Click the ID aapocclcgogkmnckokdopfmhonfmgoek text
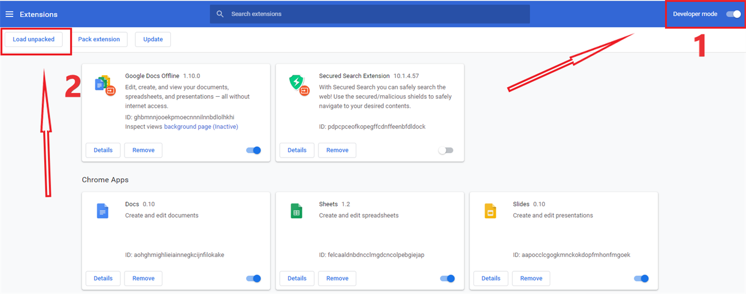 (x=572, y=255)
